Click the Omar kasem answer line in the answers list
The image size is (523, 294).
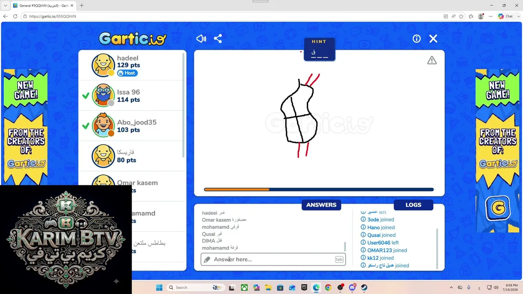coord(224,220)
